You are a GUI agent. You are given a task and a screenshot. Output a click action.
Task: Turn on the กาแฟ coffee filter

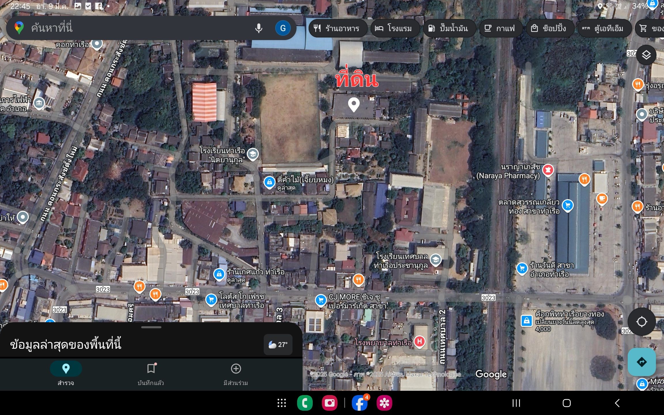tap(501, 28)
